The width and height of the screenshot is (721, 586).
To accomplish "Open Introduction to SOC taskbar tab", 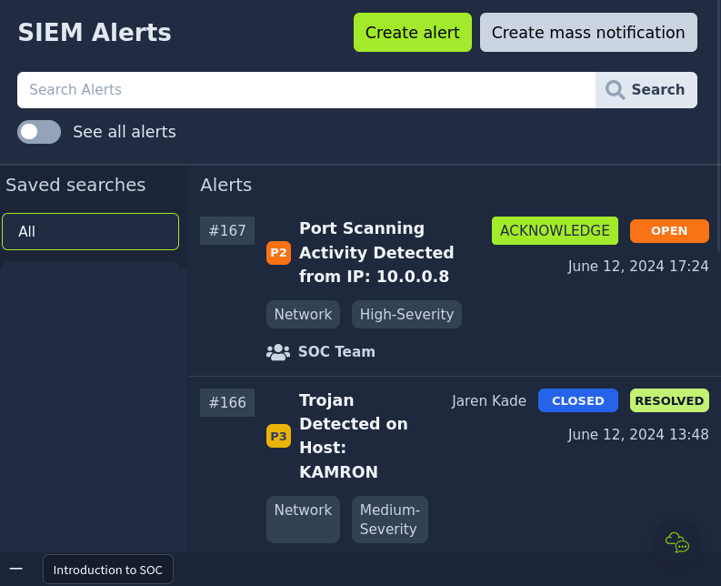I will point(107,571).
